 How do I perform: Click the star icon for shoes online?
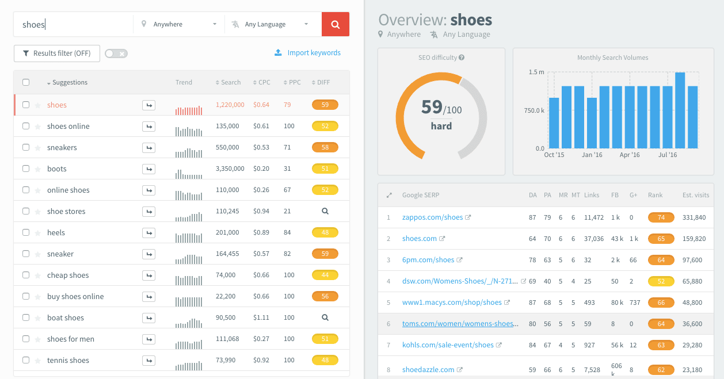pyautogui.click(x=38, y=127)
